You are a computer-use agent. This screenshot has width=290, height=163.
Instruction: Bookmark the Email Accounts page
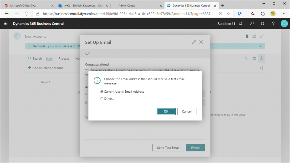pos(247,36)
